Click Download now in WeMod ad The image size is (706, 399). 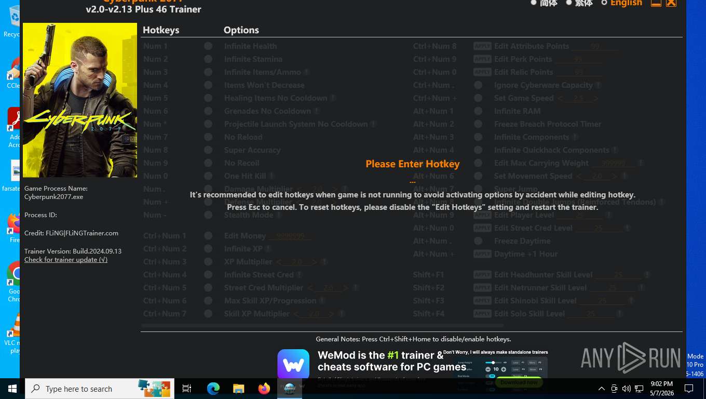coord(519,382)
